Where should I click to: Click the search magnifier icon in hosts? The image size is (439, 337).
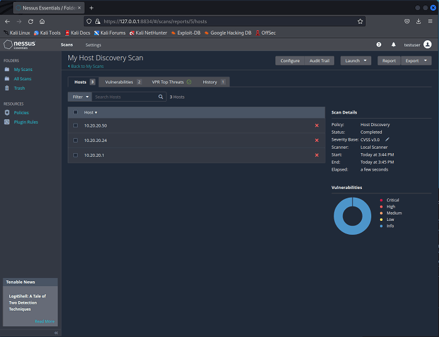161,97
